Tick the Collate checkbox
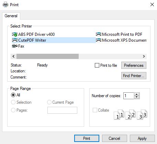The width and height of the screenshot is (157, 144). 95,110
